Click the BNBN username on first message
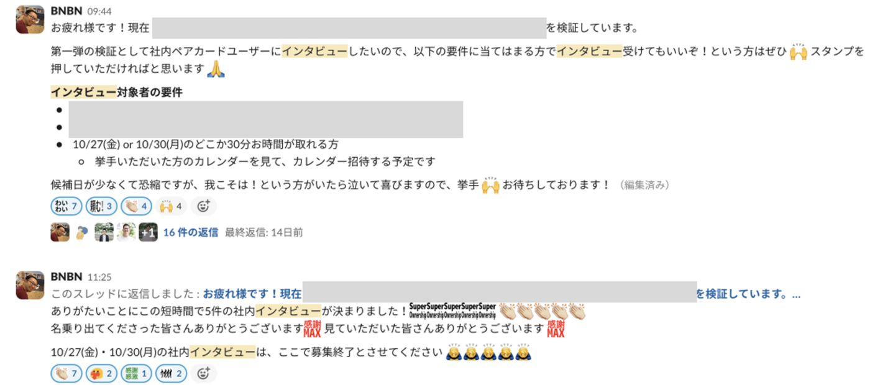Image resolution: width=870 pixels, height=385 pixels. pyautogui.click(x=66, y=11)
